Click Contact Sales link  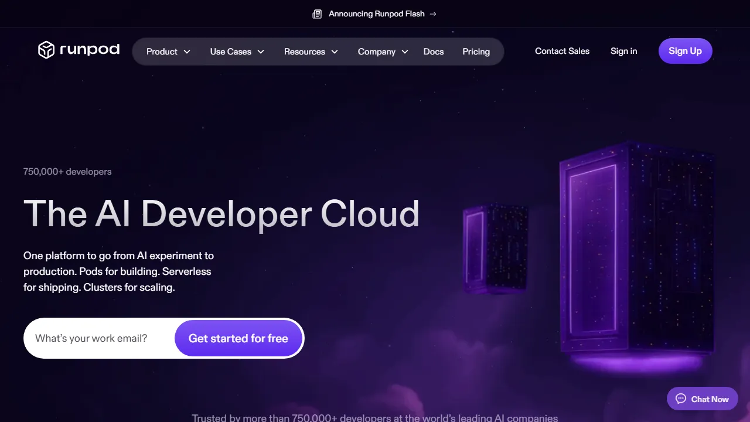(x=562, y=51)
